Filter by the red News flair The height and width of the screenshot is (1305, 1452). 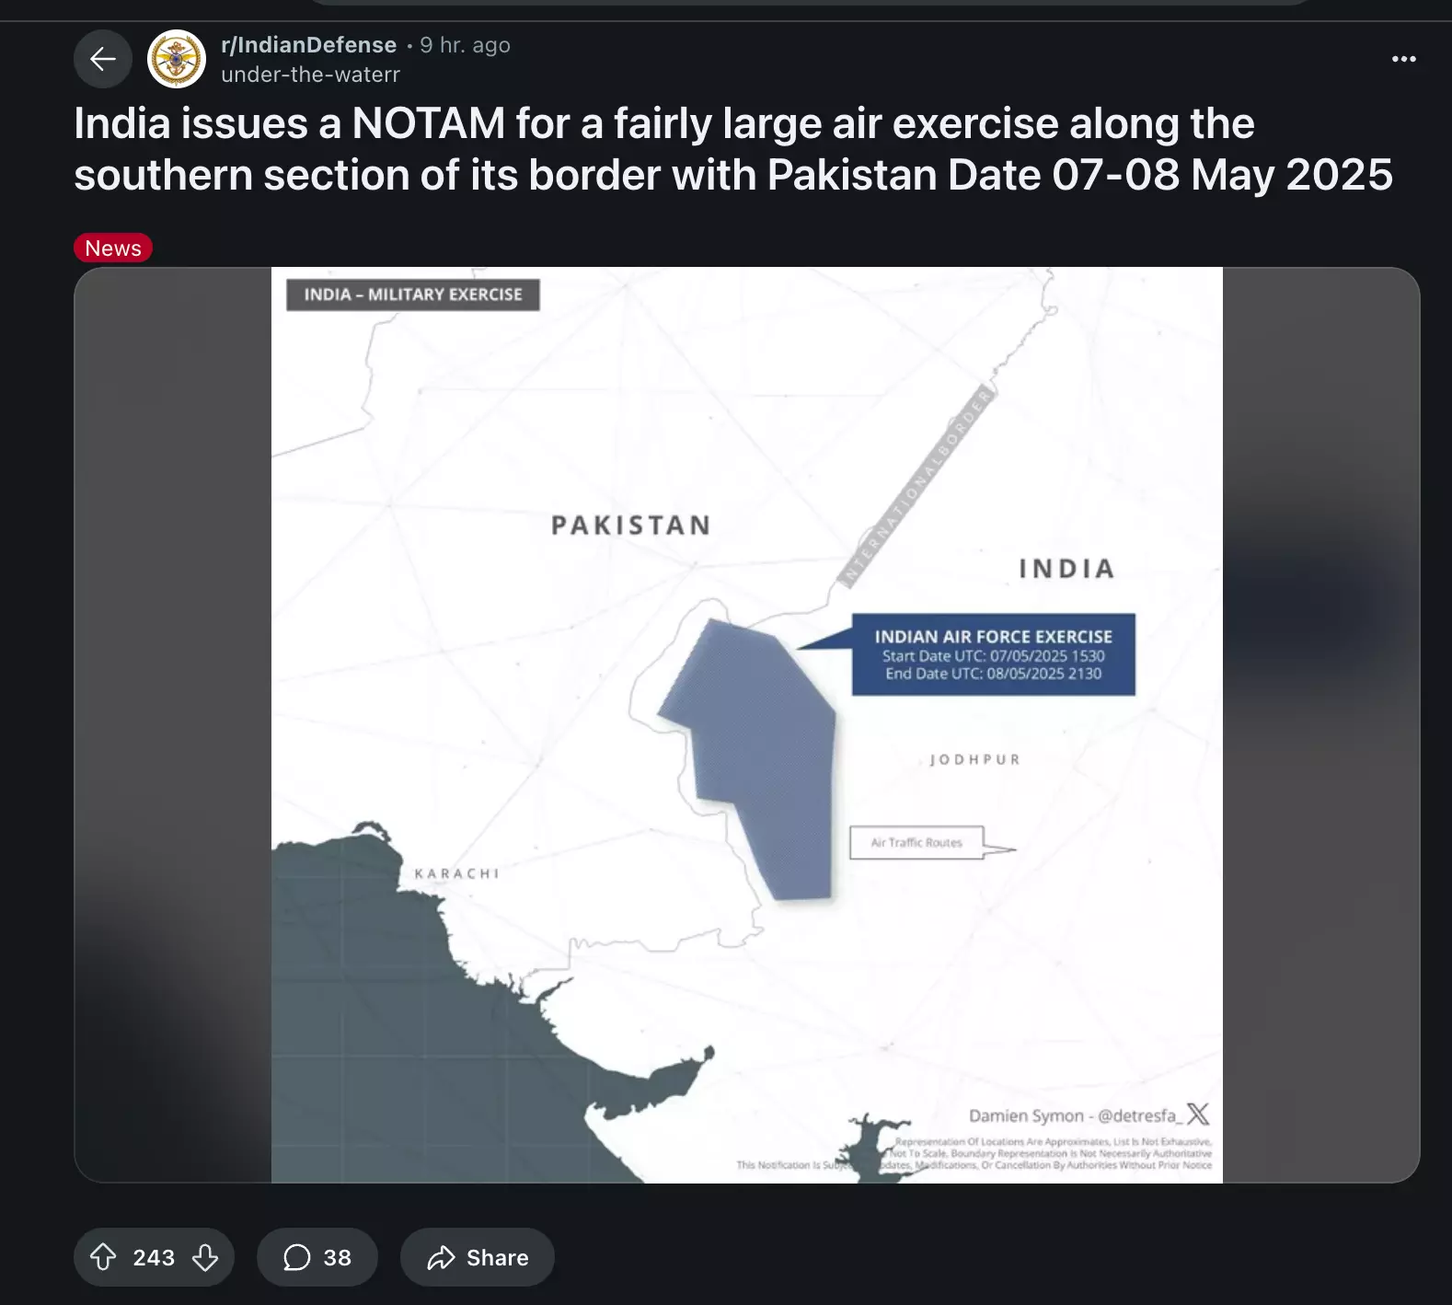pos(113,248)
